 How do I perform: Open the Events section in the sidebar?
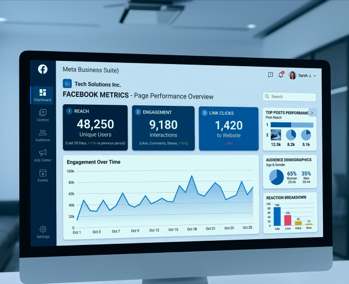[x=43, y=176]
